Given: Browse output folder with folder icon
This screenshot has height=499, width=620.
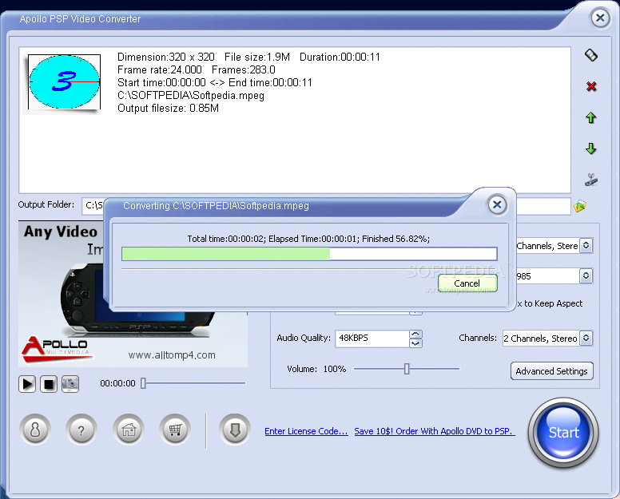Looking at the screenshot, I should [580, 206].
